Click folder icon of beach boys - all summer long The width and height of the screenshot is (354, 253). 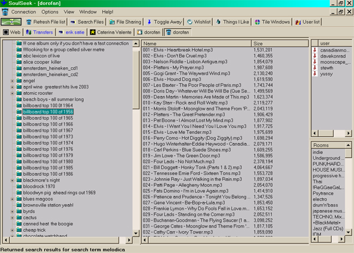(19, 99)
